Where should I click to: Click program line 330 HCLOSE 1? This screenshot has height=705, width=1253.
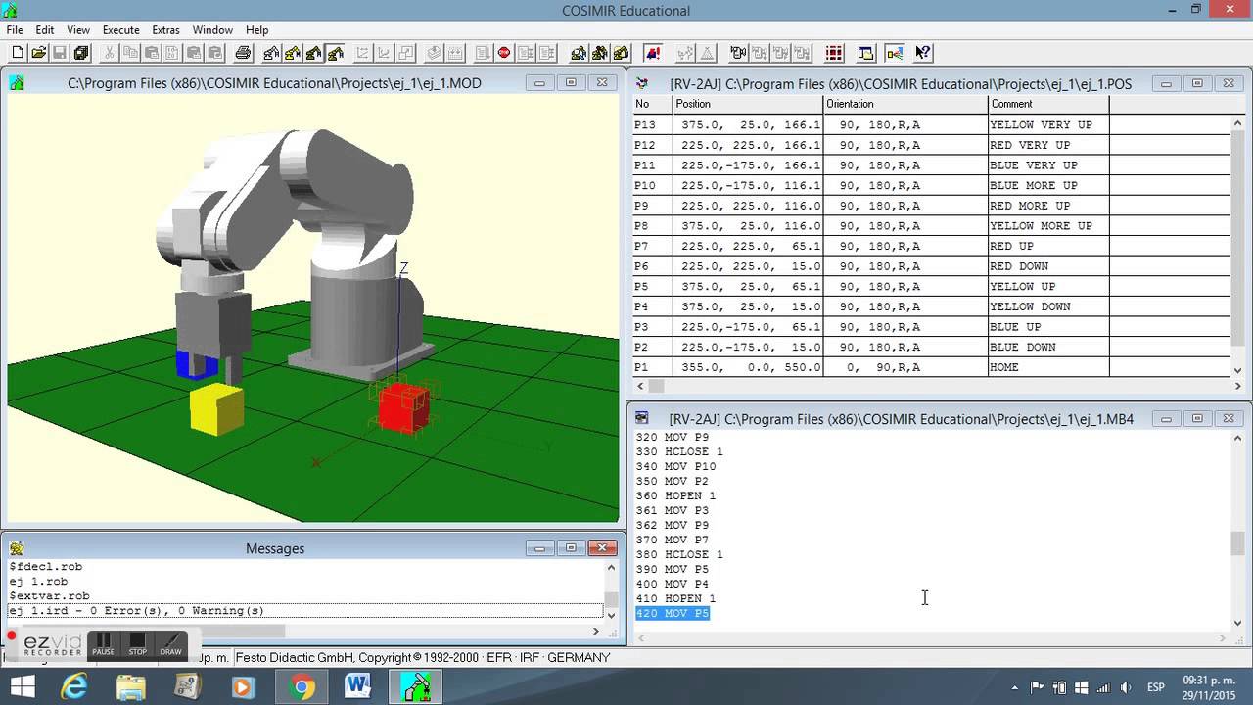pyautogui.click(x=679, y=451)
